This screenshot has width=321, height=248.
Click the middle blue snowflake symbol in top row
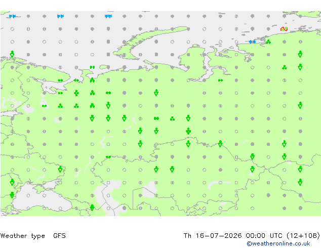[60, 16]
